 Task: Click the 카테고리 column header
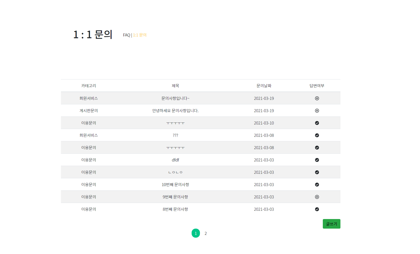pos(88,86)
